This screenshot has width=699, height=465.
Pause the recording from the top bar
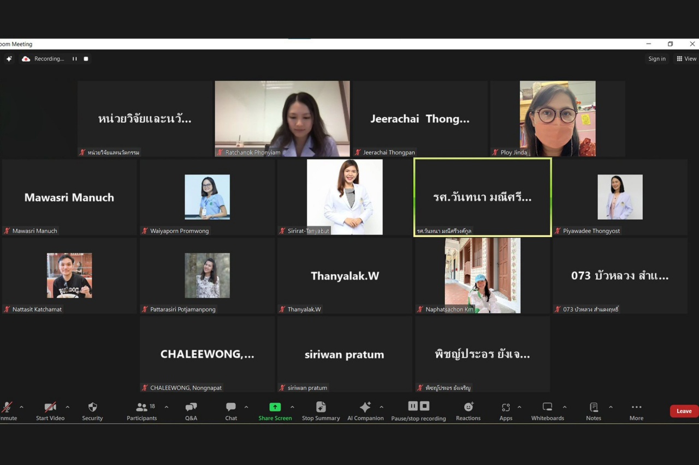(75, 59)
